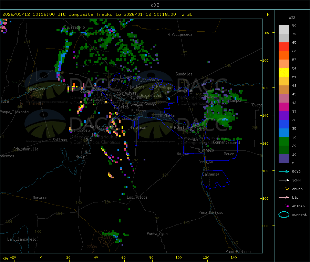Screen dimensions: 310x262
Task: Select the 36 dBZ purple swatch
Action: click(284, 116)
